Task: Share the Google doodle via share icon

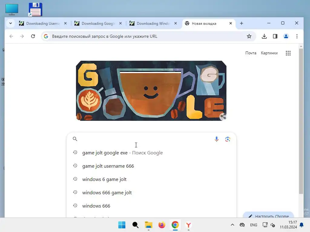Action: [x=223, y=116]
